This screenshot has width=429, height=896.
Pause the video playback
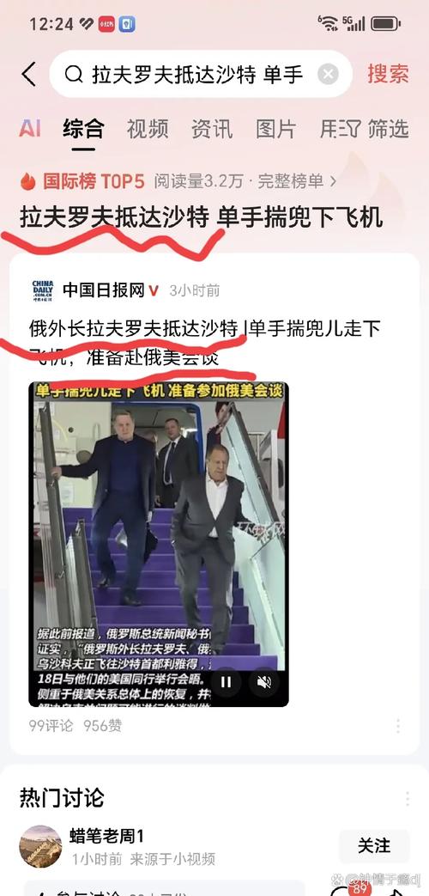pyautogui.click(x=226, y=682)
